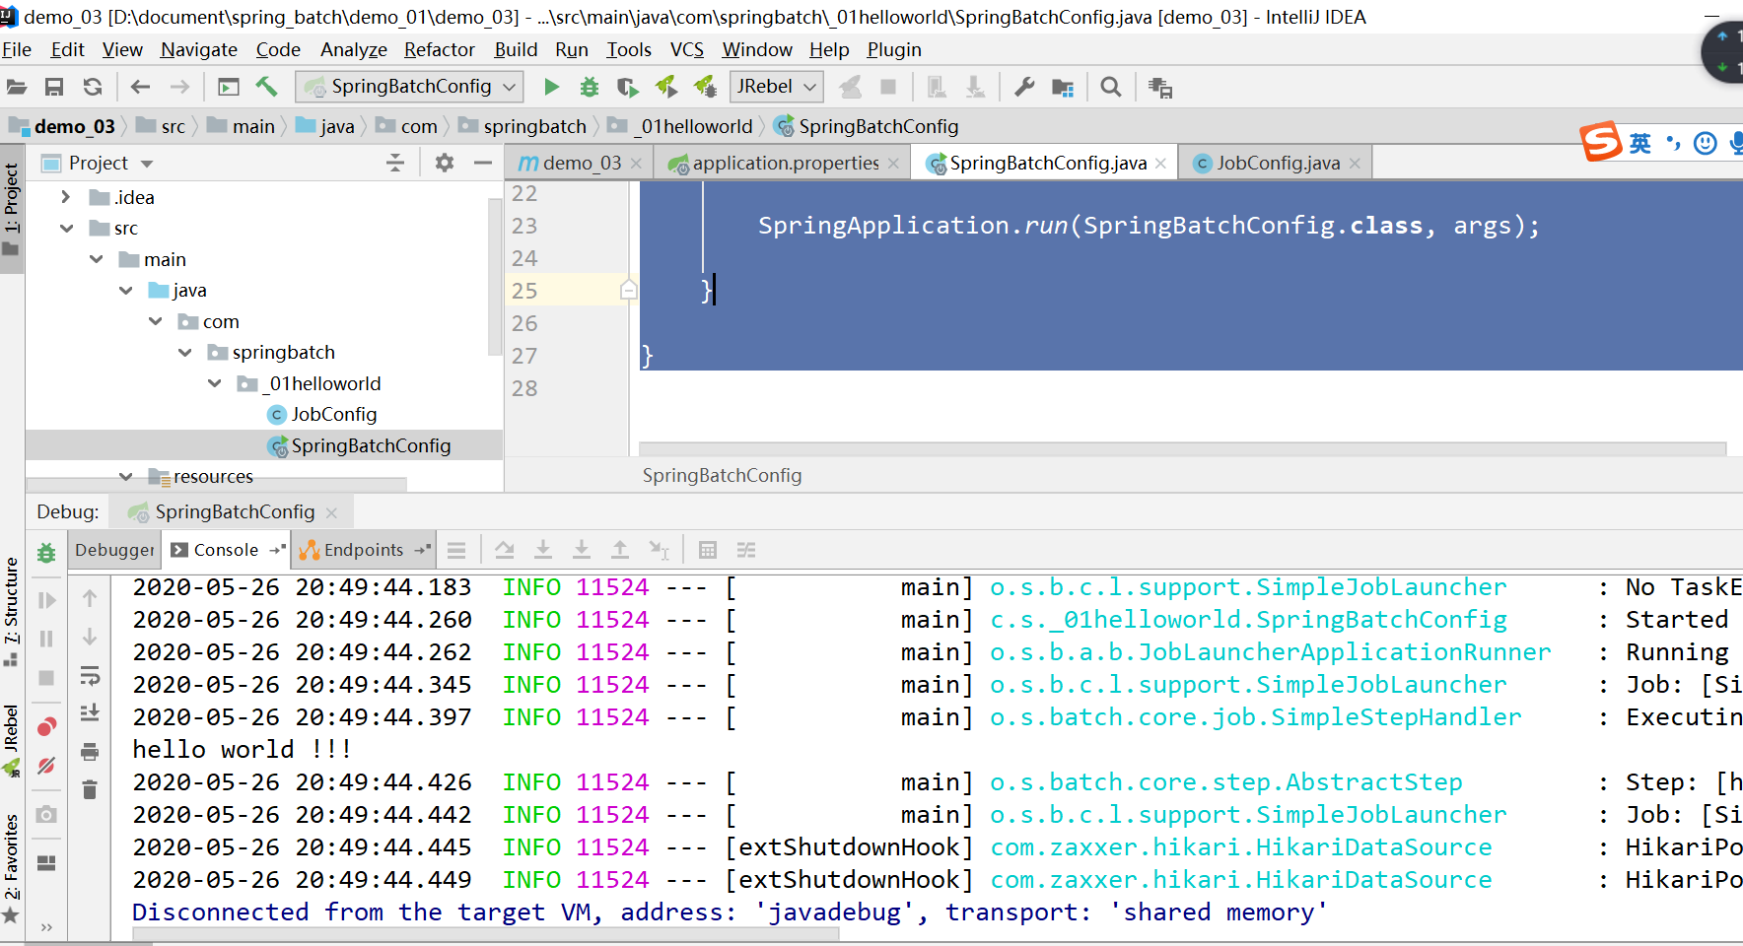
Task: Open Project panel gear settings
Action: pos(445,163)
